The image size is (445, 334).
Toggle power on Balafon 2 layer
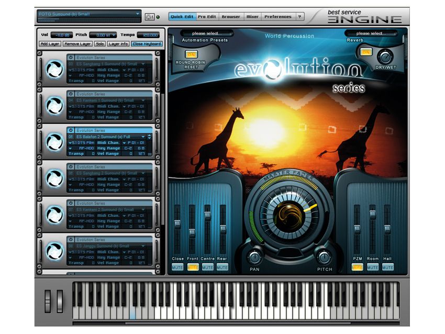pos(71,130)
